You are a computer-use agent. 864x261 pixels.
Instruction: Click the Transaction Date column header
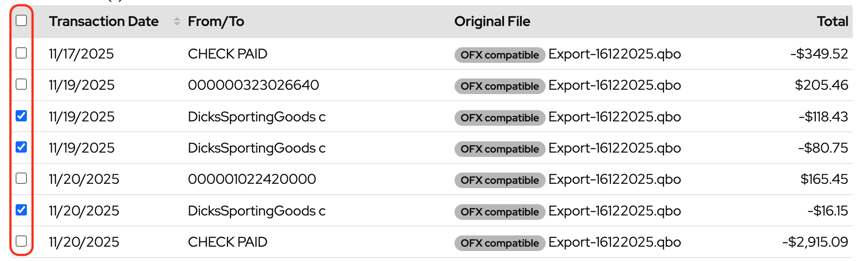click(x=104, y=21)
